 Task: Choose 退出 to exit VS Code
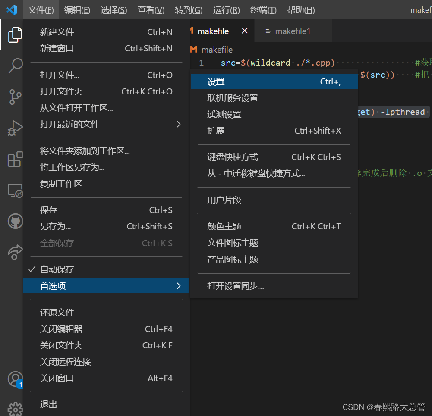[x=106, y=405]
